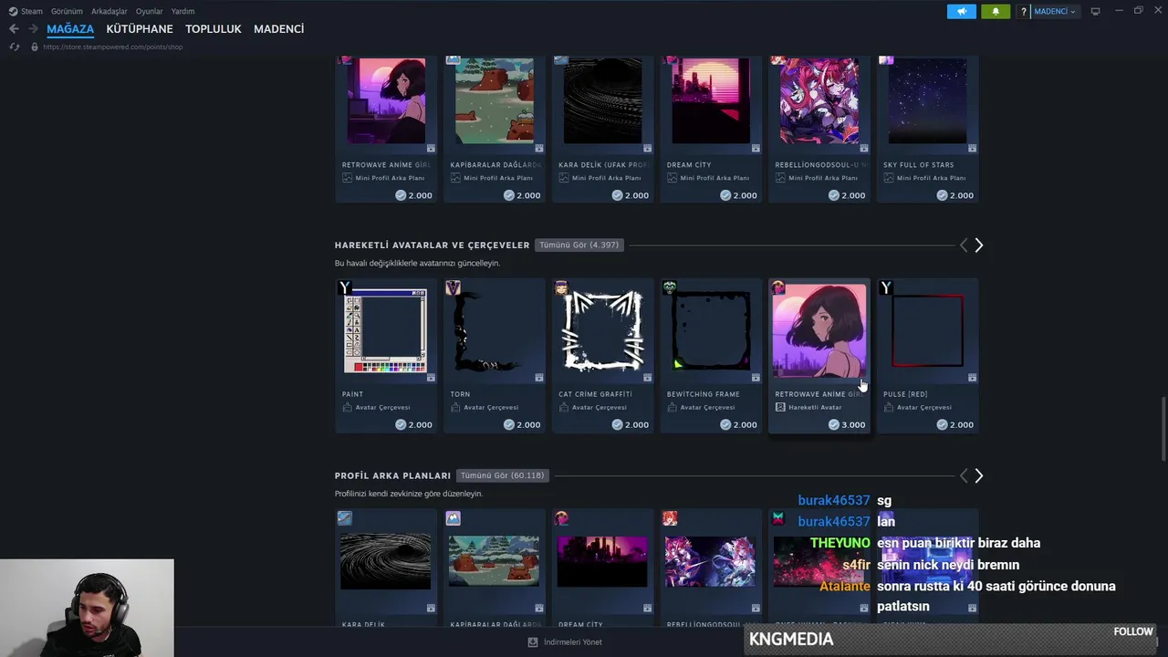The image size is (1168, 657).
Task: Show next profile backgrounds page
Action: [x=979, y=475]
